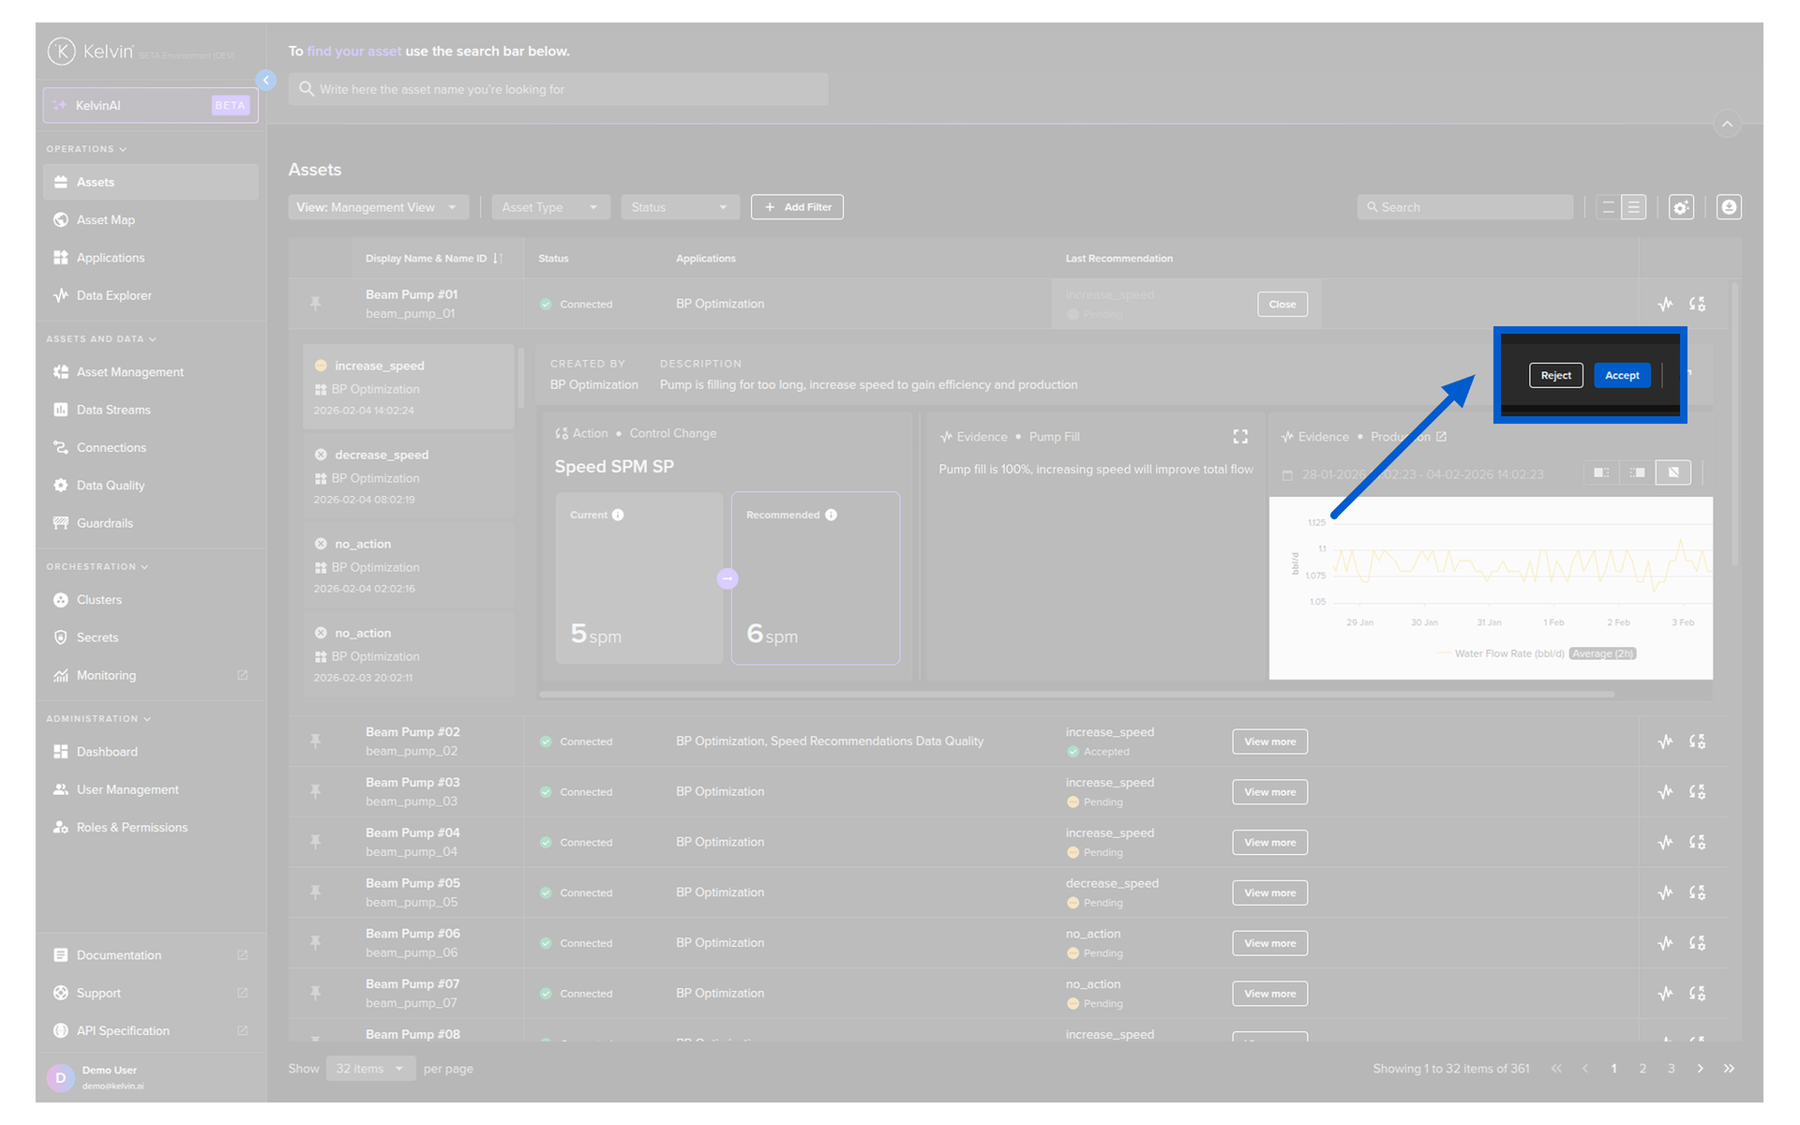Open Data Streams in sidebar
The height and width of the screenshot is (1125, 1800).
tap(113, 410)
